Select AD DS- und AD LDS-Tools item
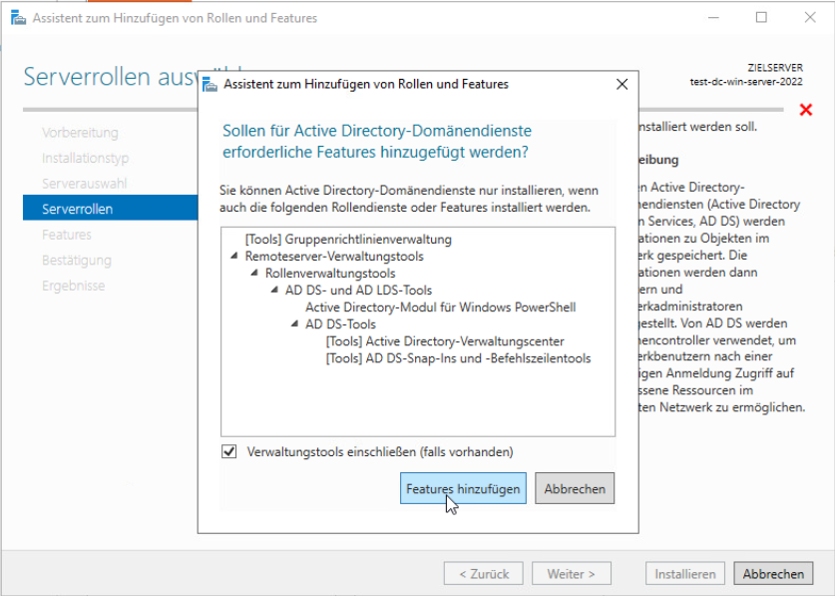 click(358, 291)
